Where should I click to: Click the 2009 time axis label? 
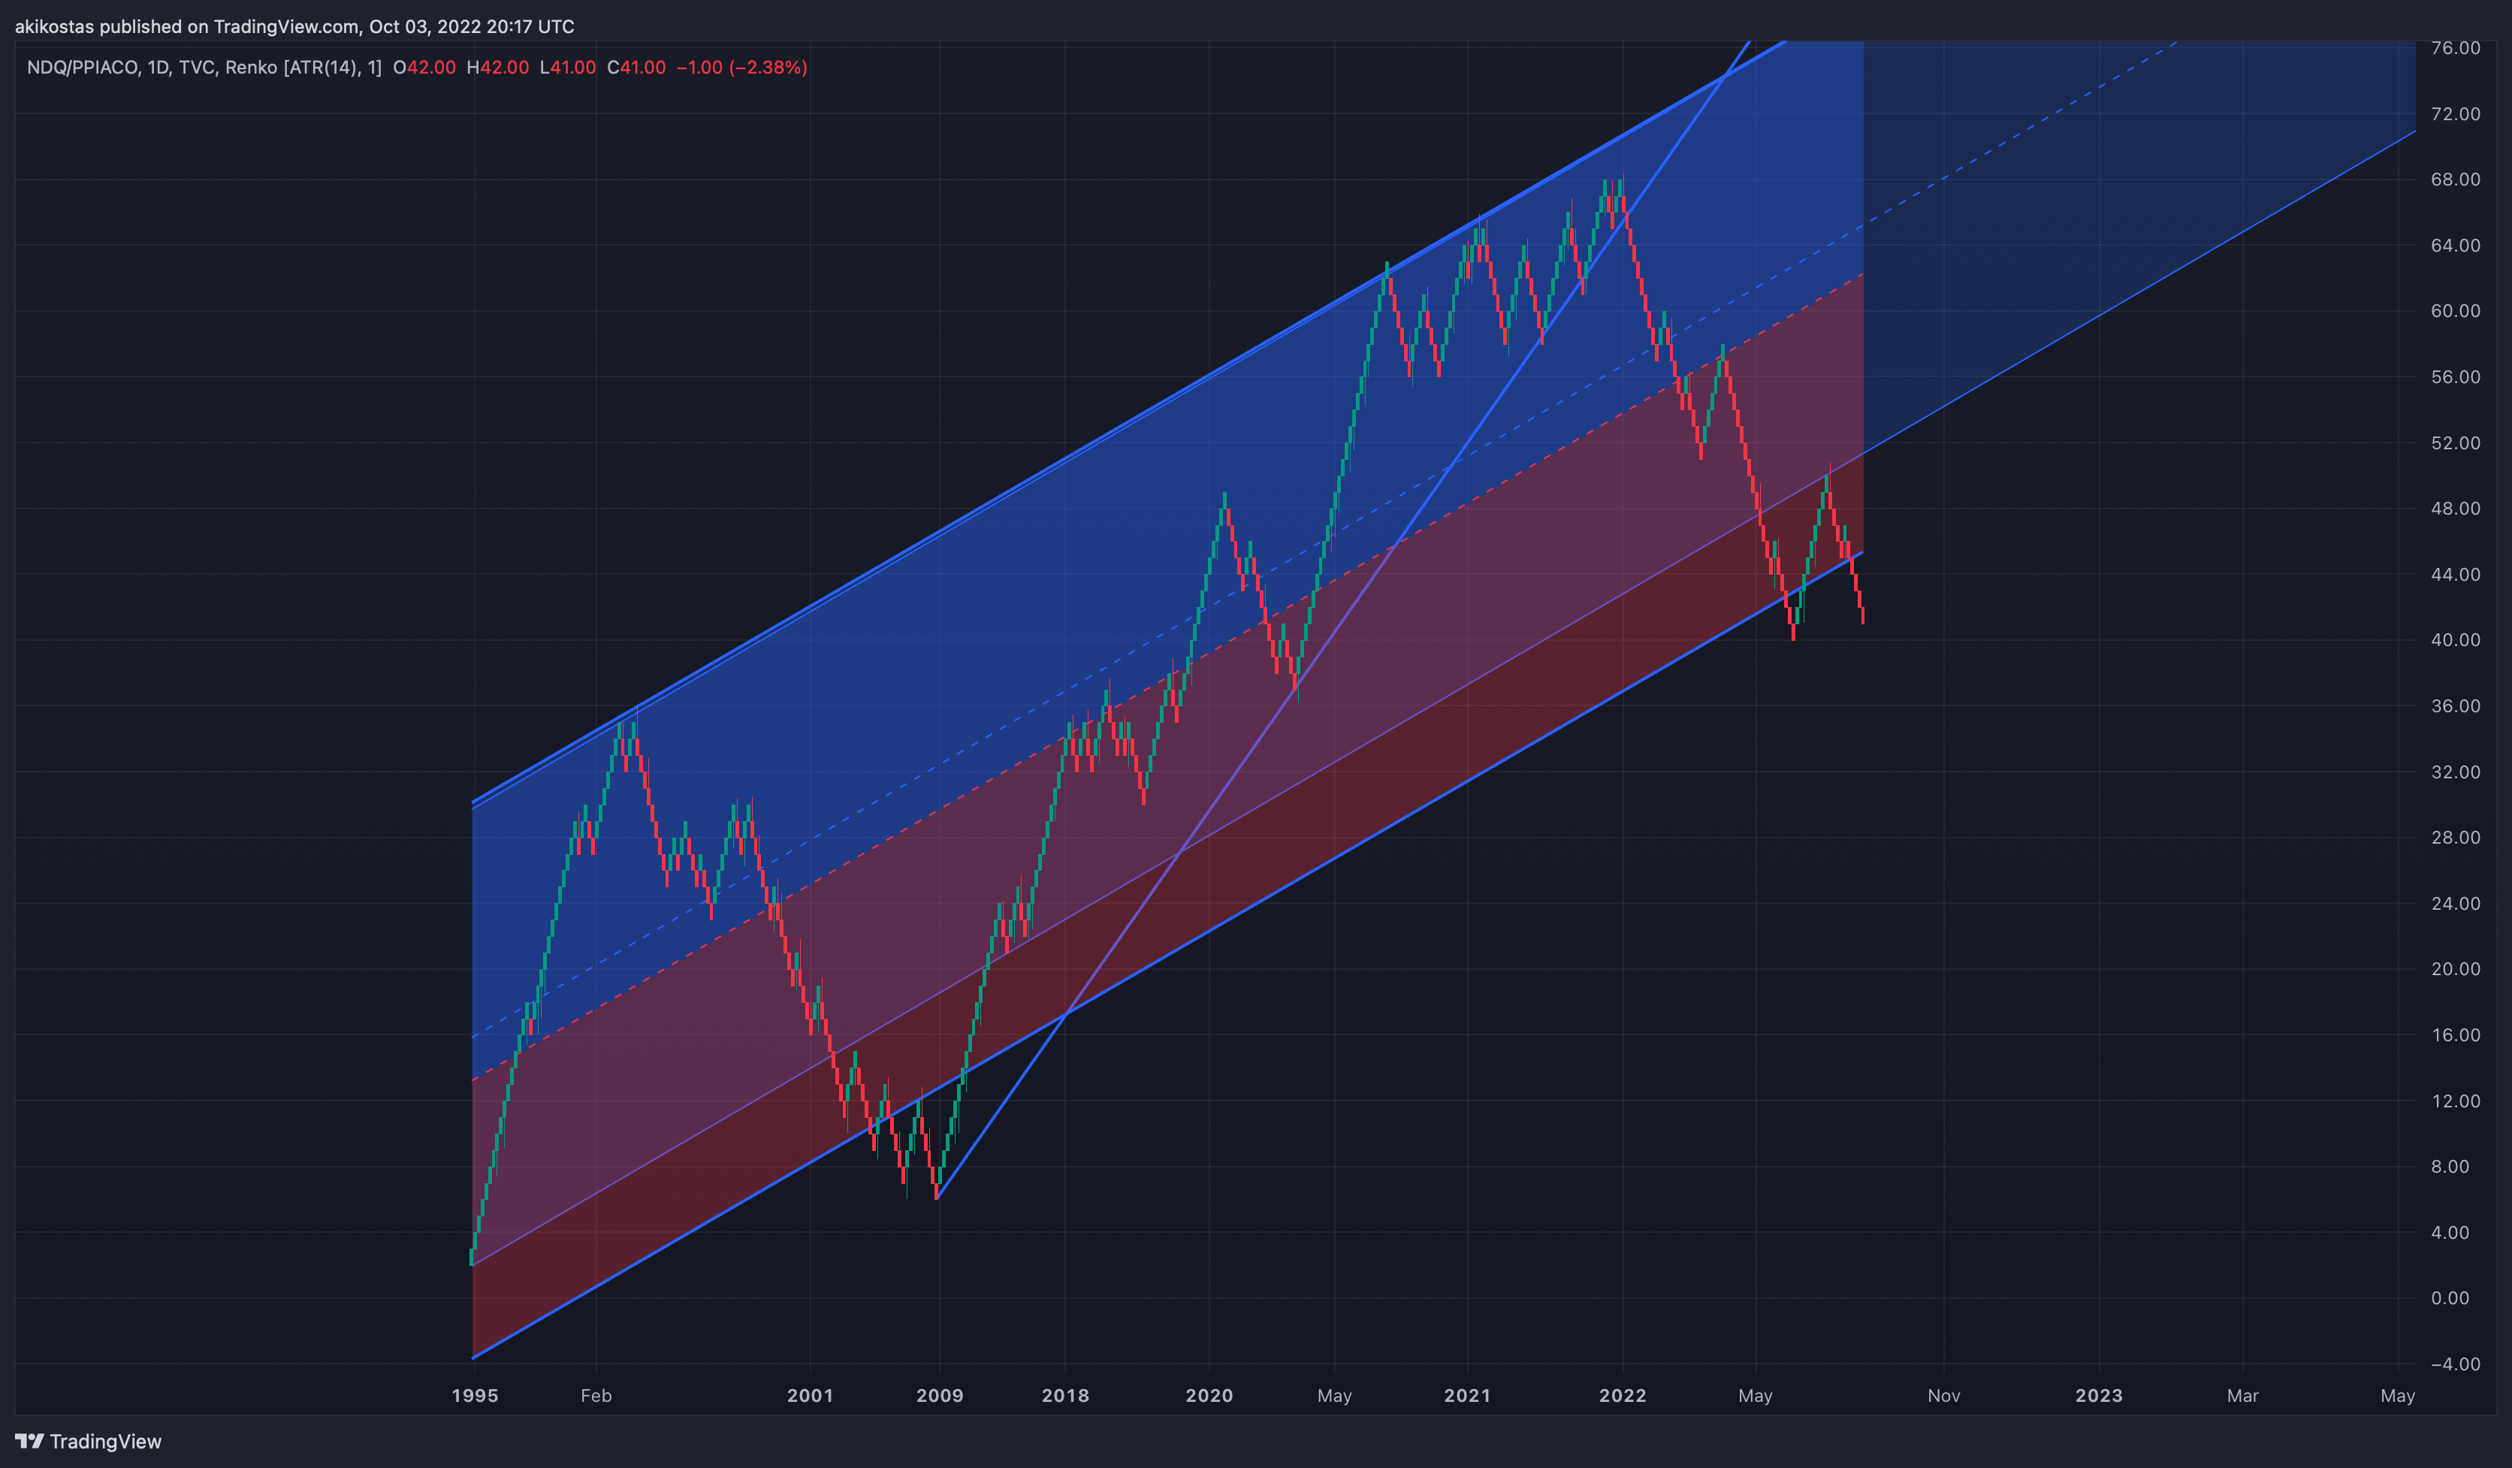(x=939, y=1395)
